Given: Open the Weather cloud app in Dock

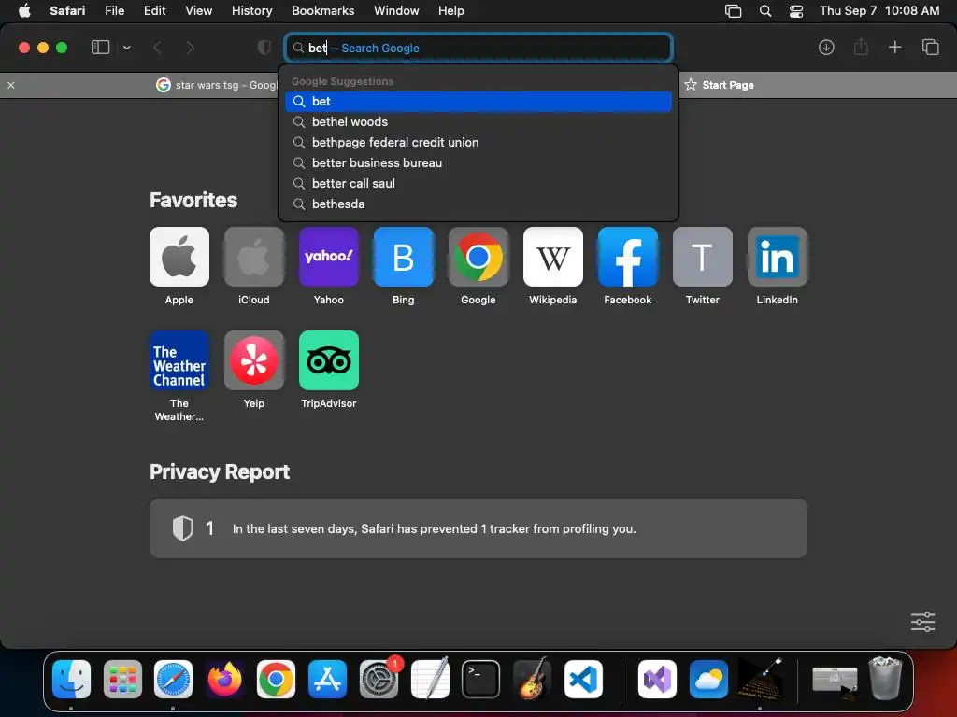Looking at the screenshot, I should tap(708, 679).
